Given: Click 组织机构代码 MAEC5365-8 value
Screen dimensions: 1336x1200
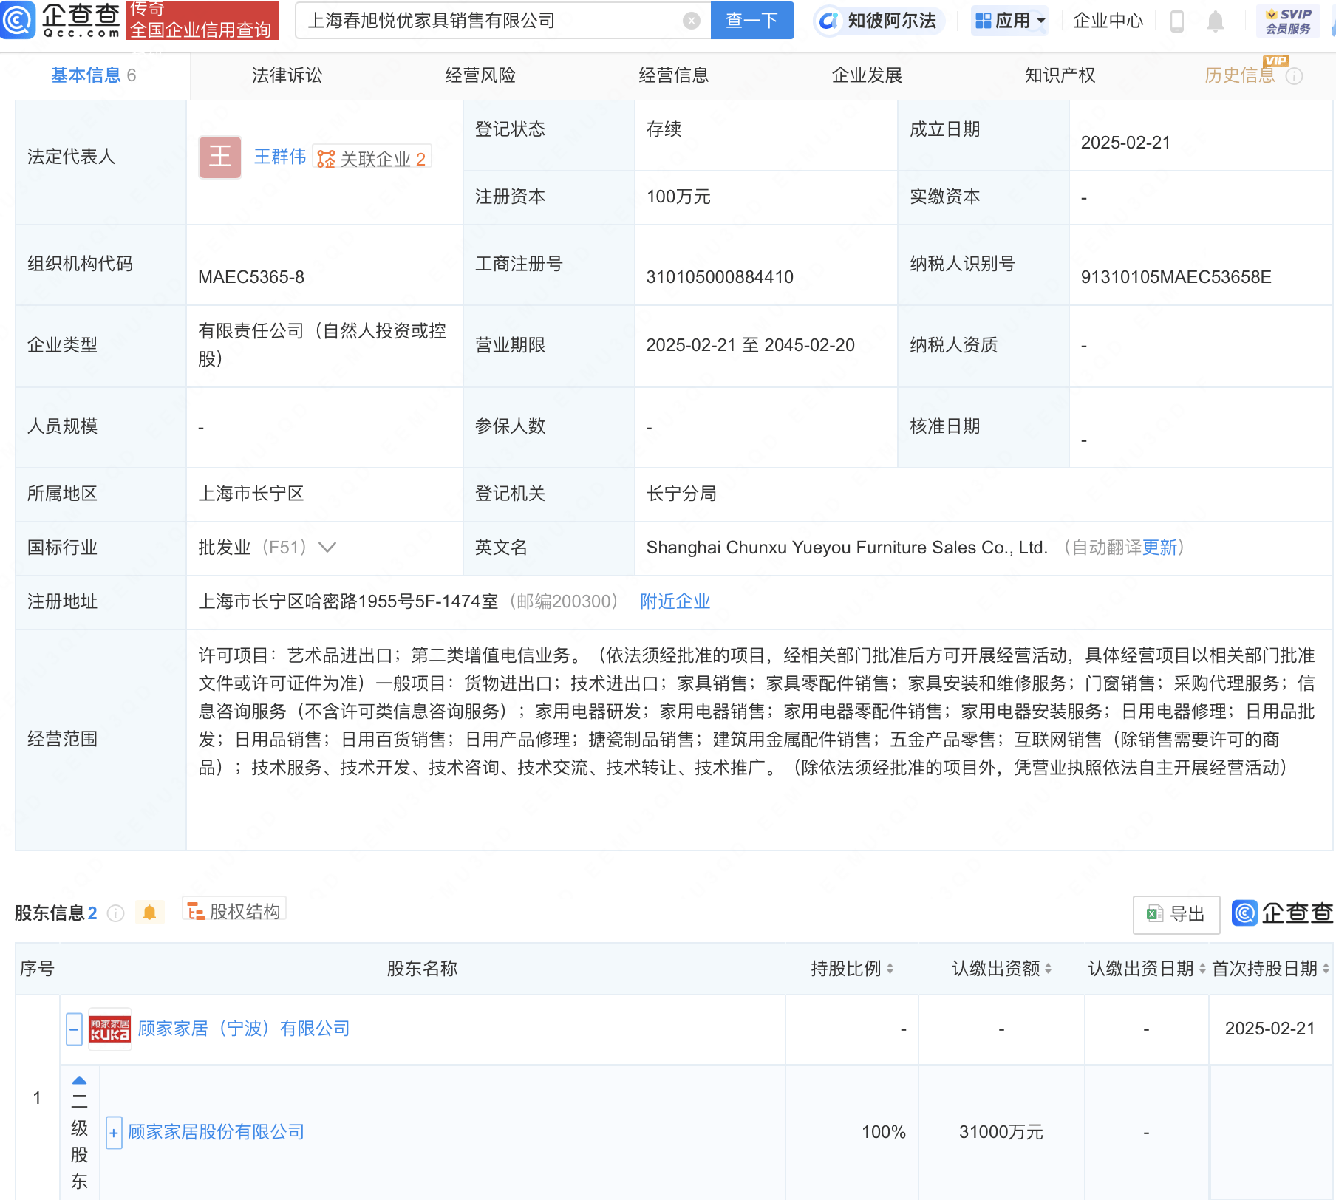Looking at the screenshot, I should click(251, 277).
